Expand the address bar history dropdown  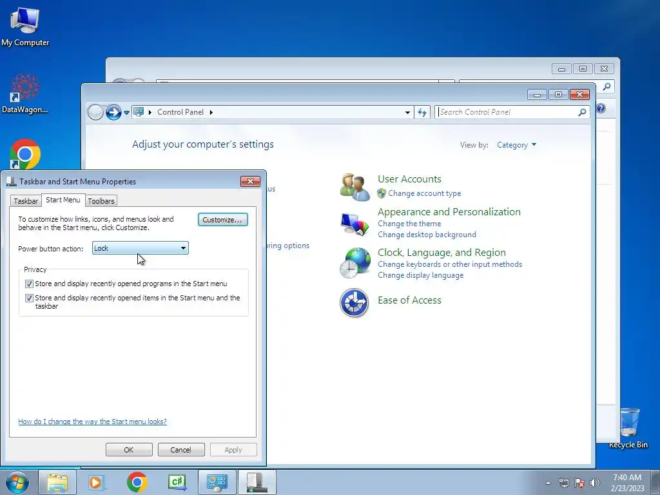point(407,112)
